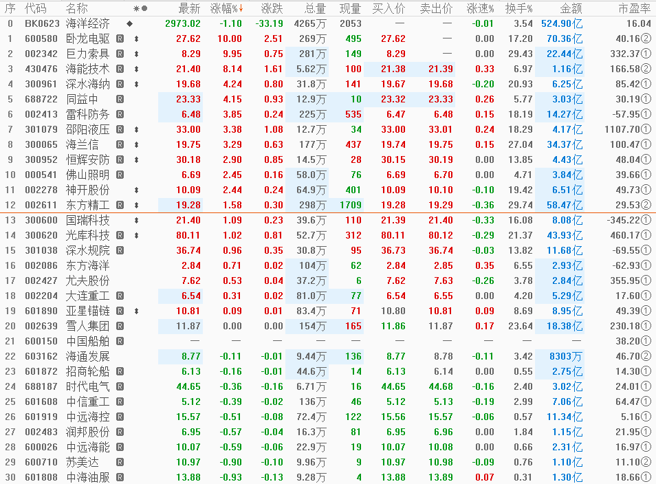Click the up-down marker in 国瑞科技 row
This screenshot has width=656, height=484.
point(136,221)
